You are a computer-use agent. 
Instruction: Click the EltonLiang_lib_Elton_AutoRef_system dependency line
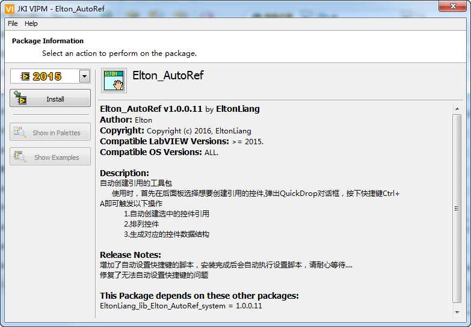(x=181, y=306)
